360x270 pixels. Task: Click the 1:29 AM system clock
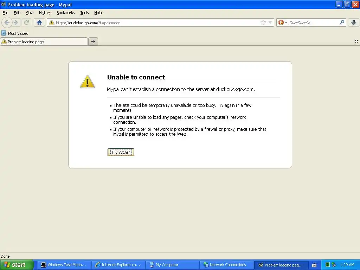pyautogui.click(x=347, y=265)
